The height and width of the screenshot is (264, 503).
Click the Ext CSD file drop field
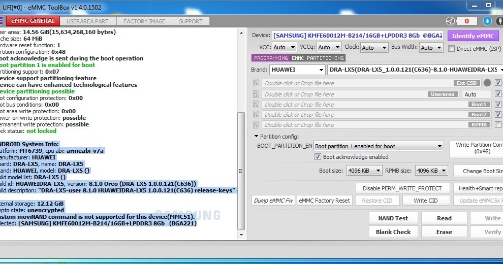(x=371, y=83)
